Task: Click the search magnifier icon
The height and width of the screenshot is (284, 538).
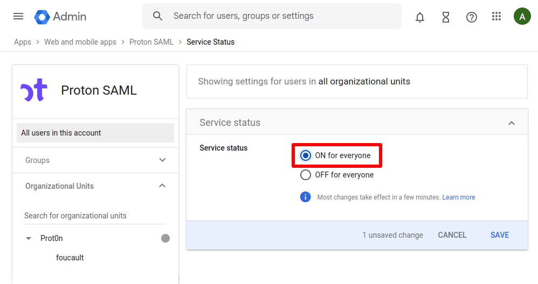Action: click(x=157, y=16)
